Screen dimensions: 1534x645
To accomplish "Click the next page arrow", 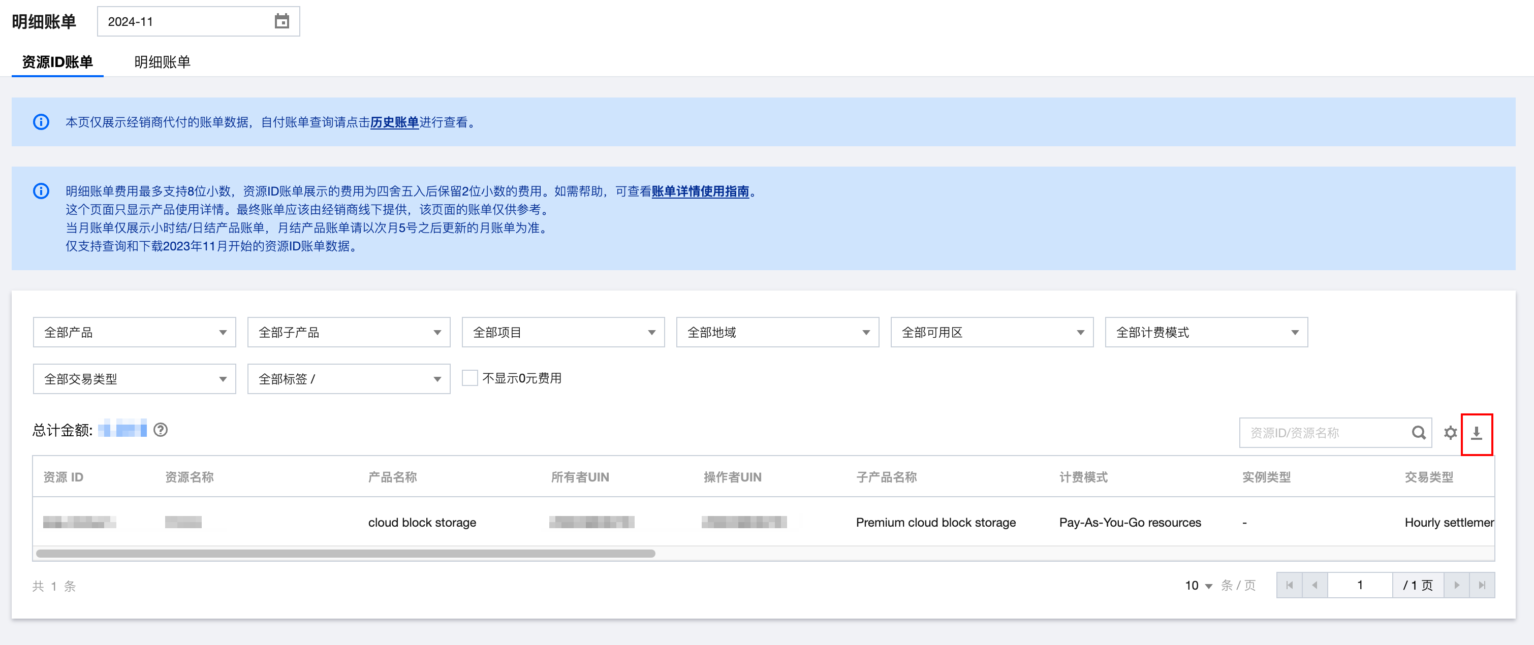I will coord(1457,585).
